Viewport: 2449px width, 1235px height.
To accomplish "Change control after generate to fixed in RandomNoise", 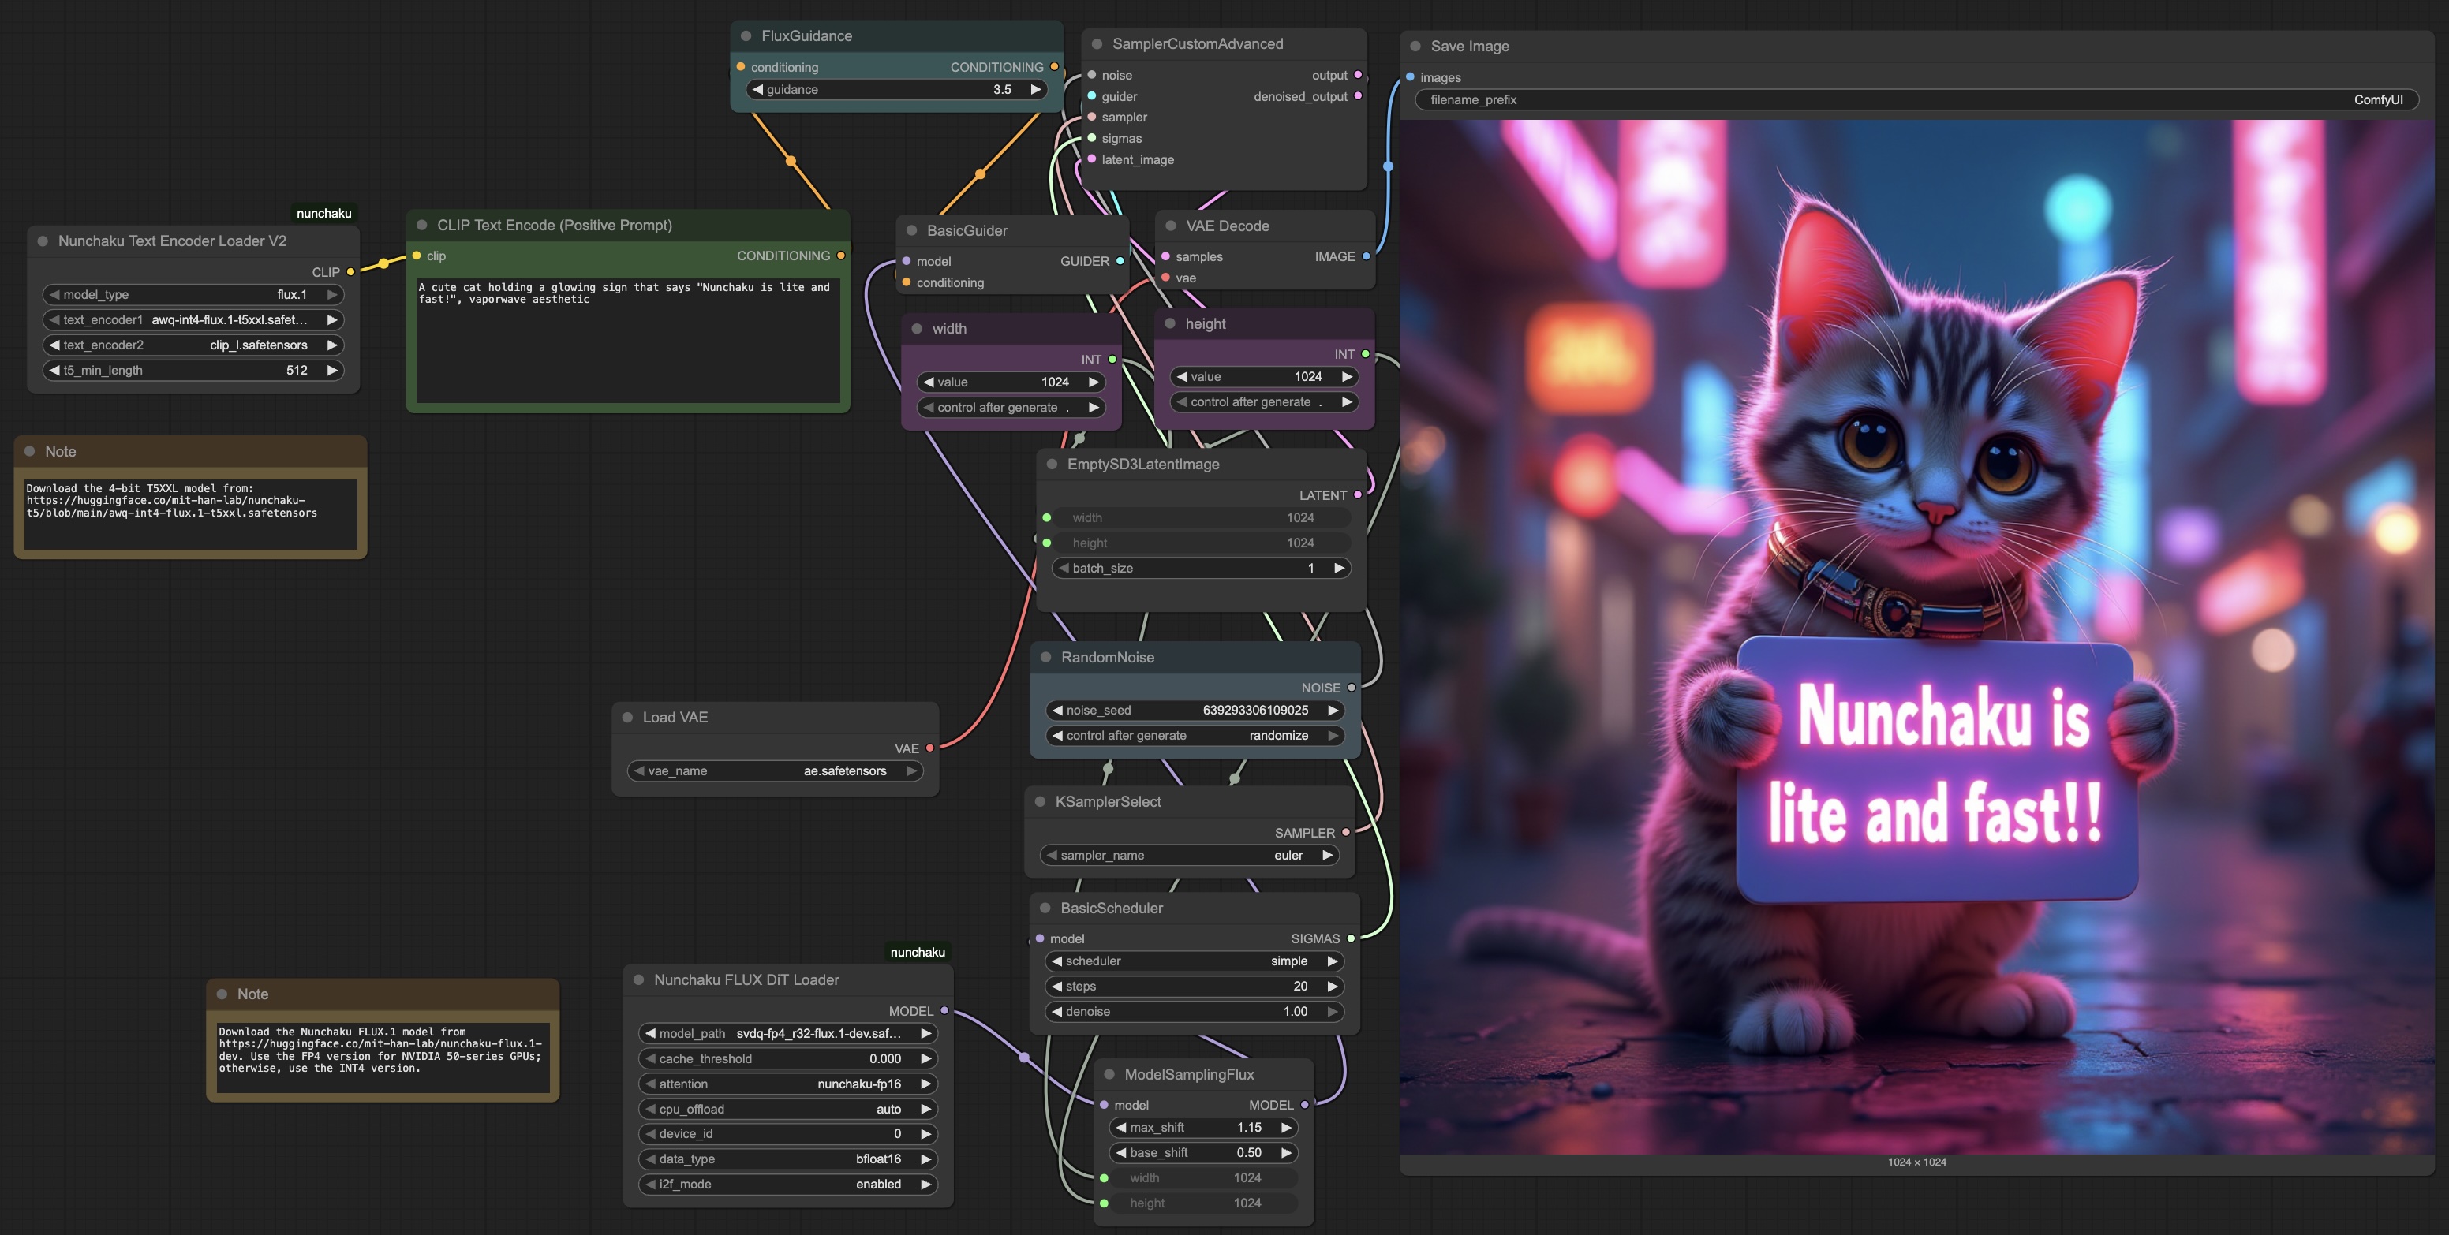I will (1279, 735).
